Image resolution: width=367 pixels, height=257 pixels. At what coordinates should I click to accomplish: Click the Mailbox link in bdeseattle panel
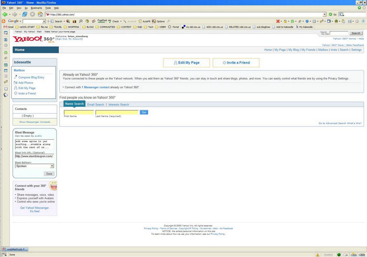click(x=19, y=71)
